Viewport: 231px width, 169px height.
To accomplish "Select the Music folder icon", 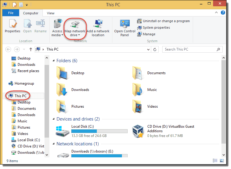I will (x=137, y=90).
